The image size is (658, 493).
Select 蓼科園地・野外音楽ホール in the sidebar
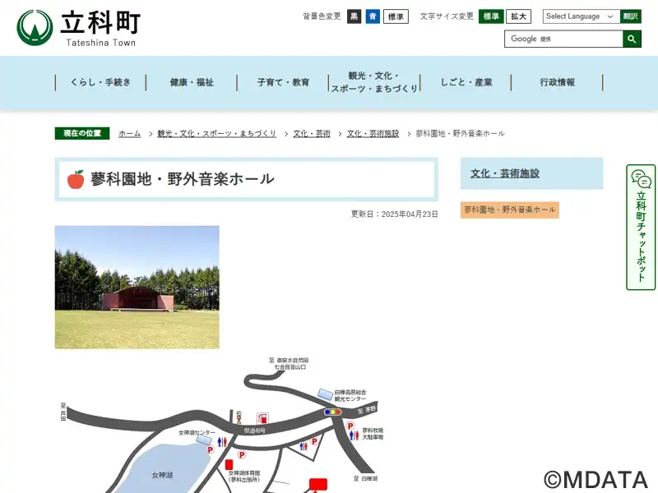point(510,210)
